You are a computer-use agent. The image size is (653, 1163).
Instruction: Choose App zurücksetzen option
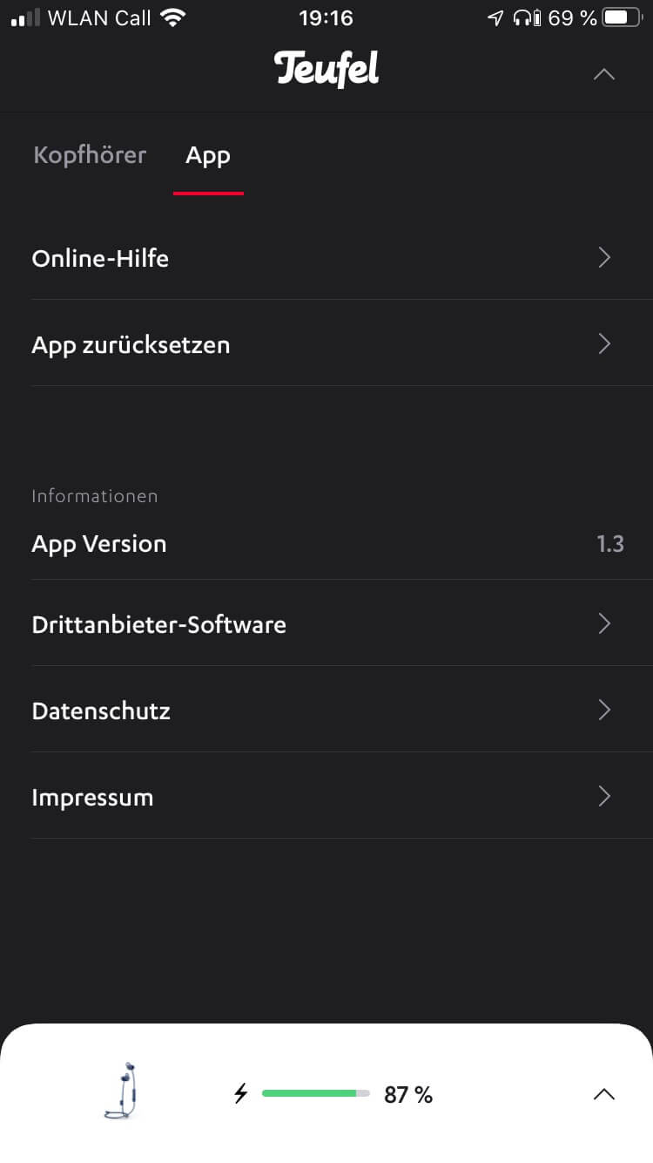click(131, 344)
